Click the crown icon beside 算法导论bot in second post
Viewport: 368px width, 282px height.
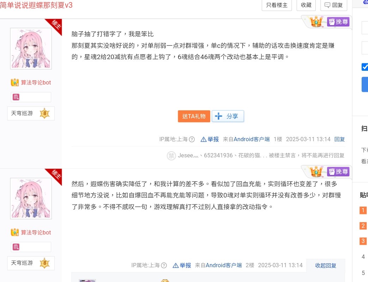tap(15, 232)
